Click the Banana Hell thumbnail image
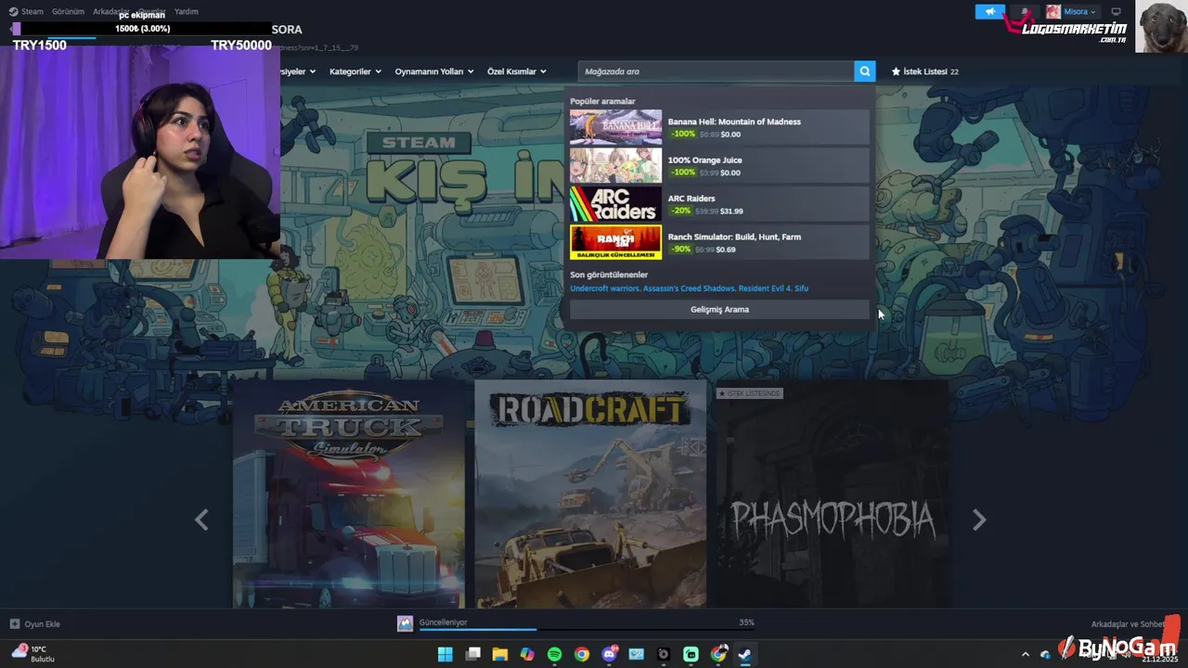Screen dimensions: 1188x668 pos(615,127)
